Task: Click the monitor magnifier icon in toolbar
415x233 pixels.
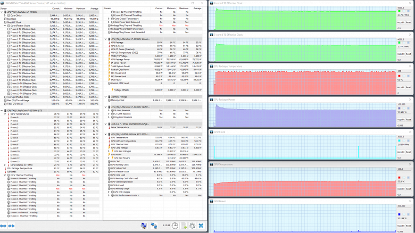Action: tap(144, 226)
